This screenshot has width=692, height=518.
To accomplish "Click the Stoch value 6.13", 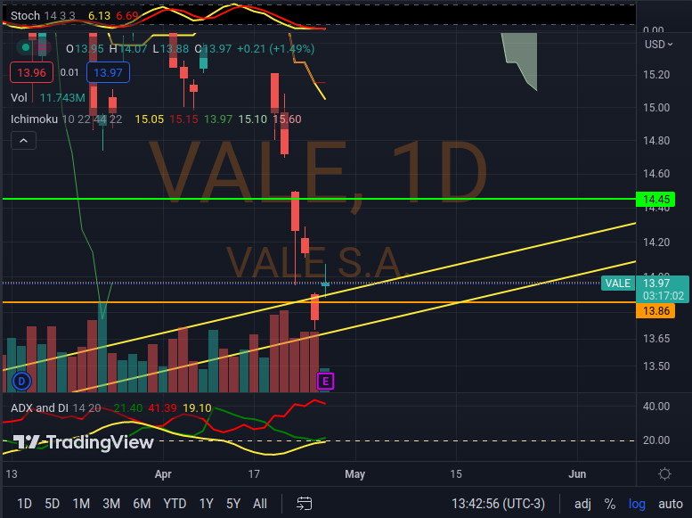I will click(x=99, y=16).
